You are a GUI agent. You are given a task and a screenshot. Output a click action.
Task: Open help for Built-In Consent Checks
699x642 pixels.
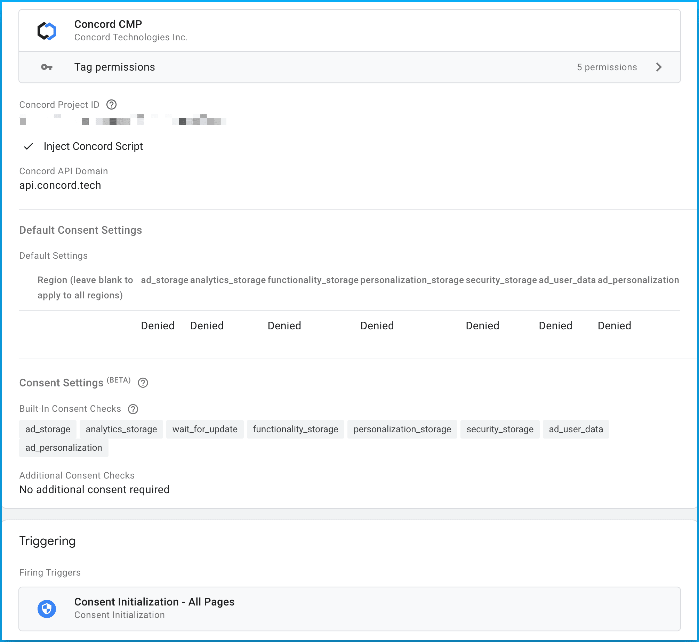click(133, 409)
